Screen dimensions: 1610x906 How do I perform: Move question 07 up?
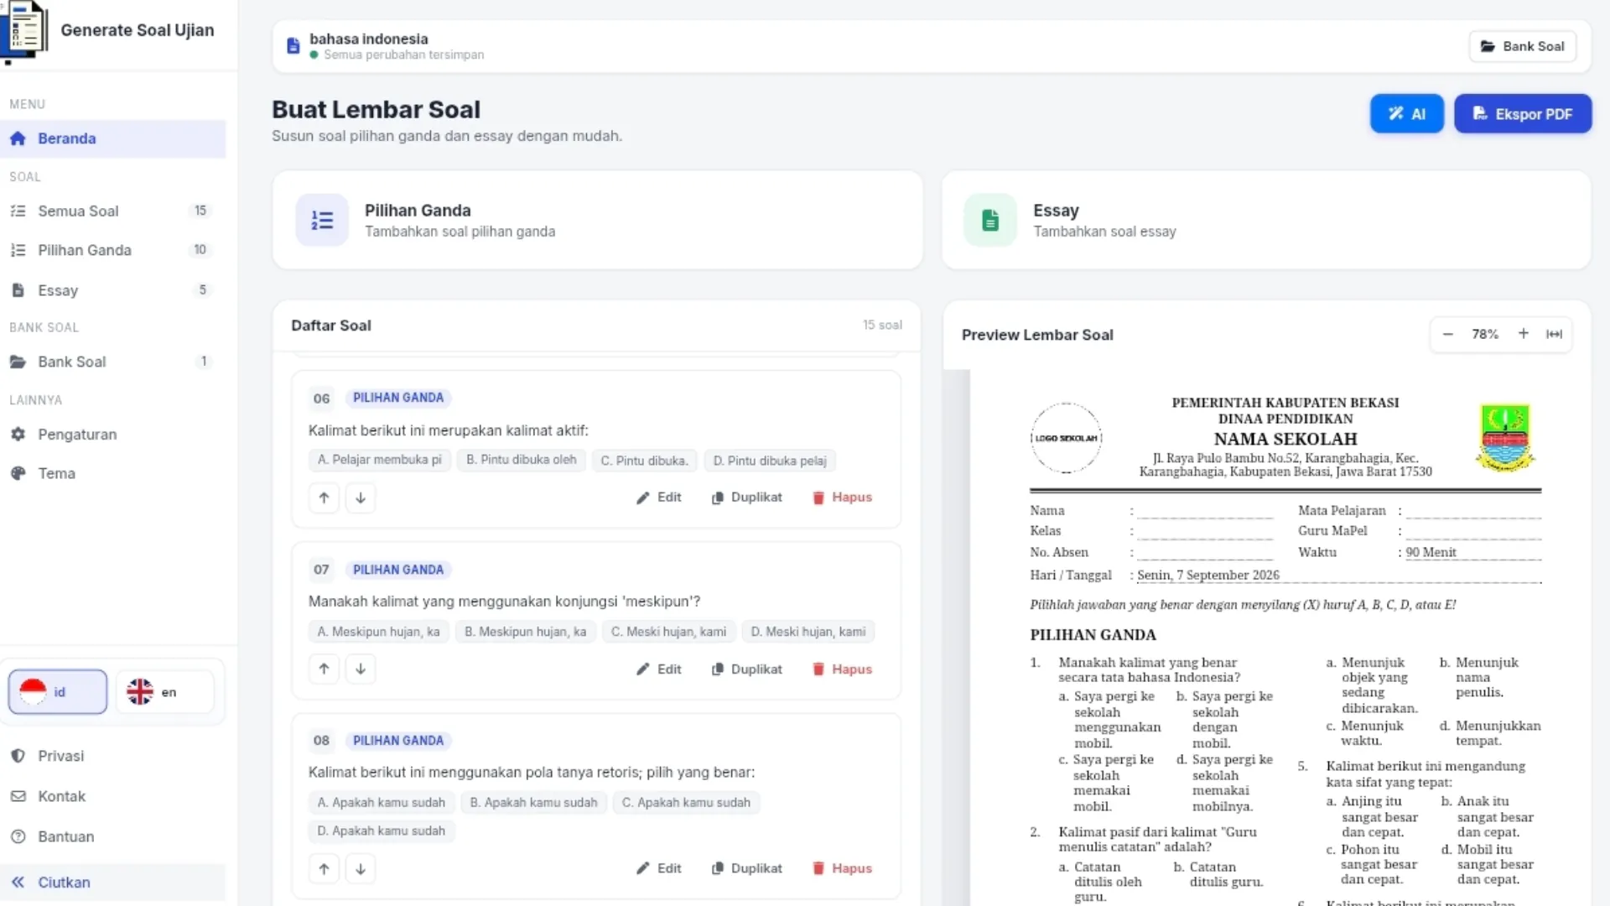click(x=324, y=669)
